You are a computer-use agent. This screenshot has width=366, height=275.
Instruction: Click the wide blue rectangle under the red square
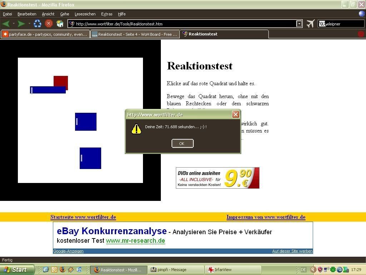click(x=48, y=90)
